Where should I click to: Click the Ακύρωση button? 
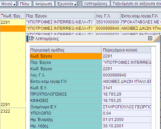point(44,4)
